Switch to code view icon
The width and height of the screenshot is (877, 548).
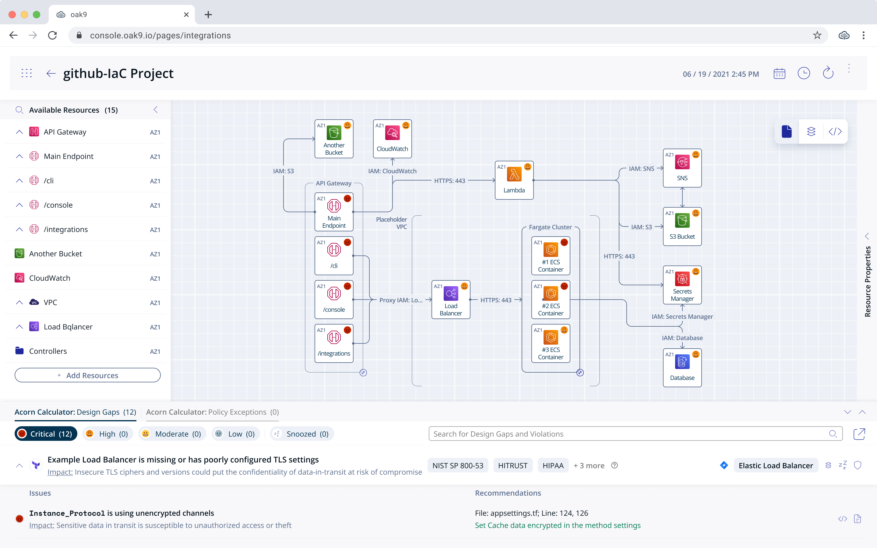coord(835,132)
